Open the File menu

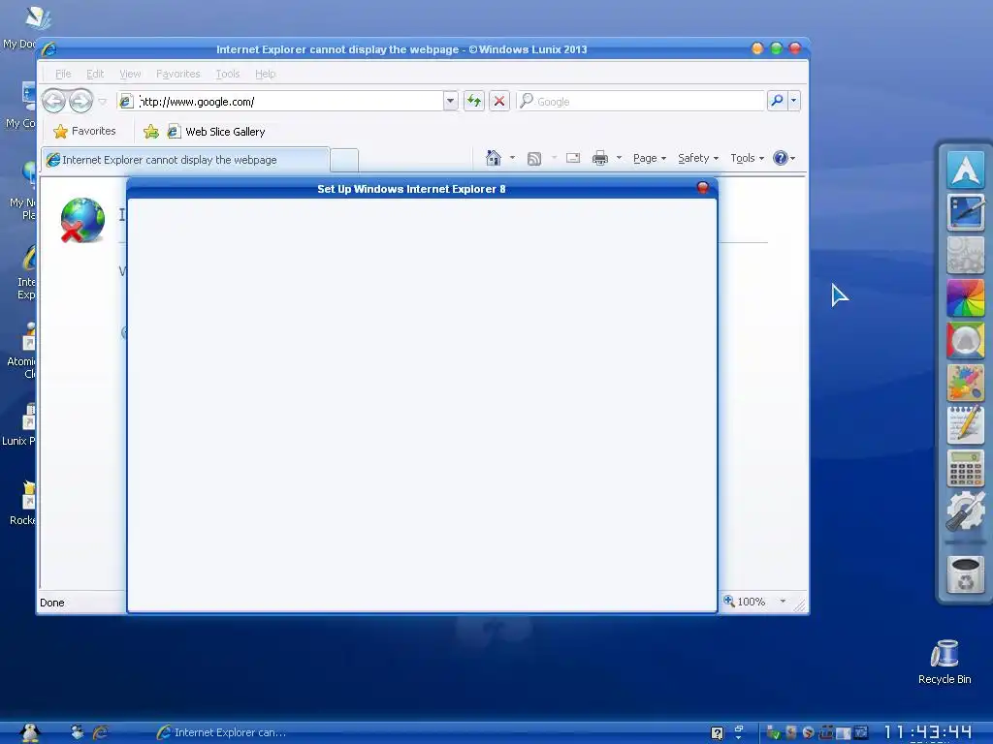63,74
